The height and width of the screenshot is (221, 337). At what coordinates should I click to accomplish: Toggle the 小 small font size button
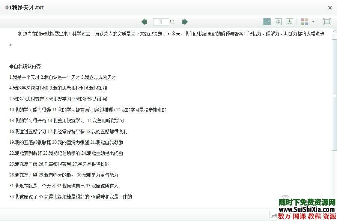pyautogui.click(x=267, y=22)
